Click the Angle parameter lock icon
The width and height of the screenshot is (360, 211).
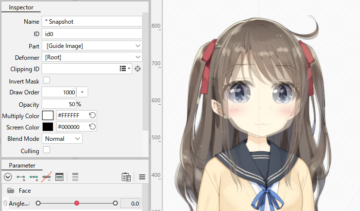tap(5, 203)
